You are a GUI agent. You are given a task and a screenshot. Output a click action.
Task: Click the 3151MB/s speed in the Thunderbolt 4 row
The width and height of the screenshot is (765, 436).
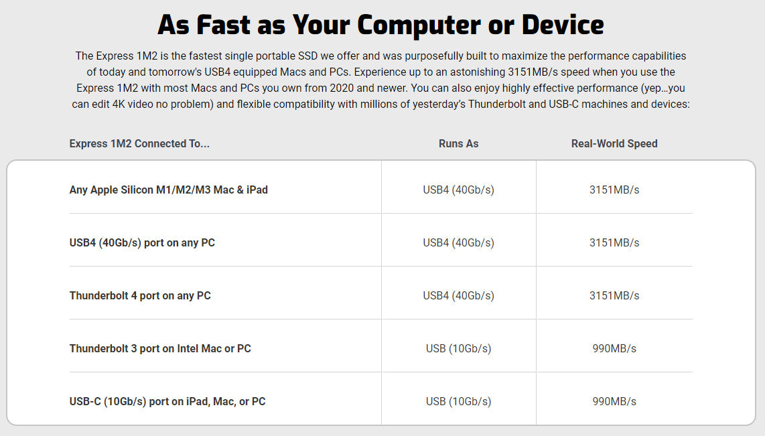[614, 295]
